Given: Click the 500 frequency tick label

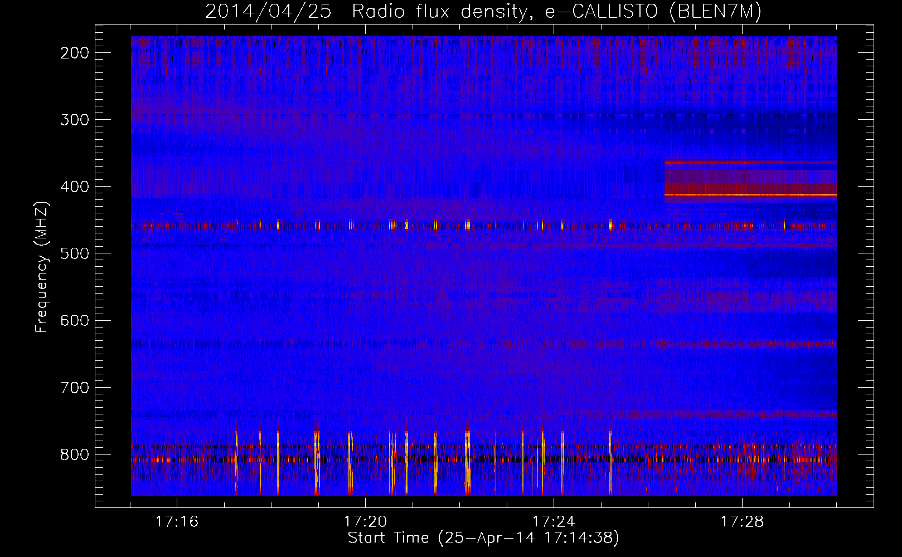Looking at the screenshot, I should tap(75, 253).
